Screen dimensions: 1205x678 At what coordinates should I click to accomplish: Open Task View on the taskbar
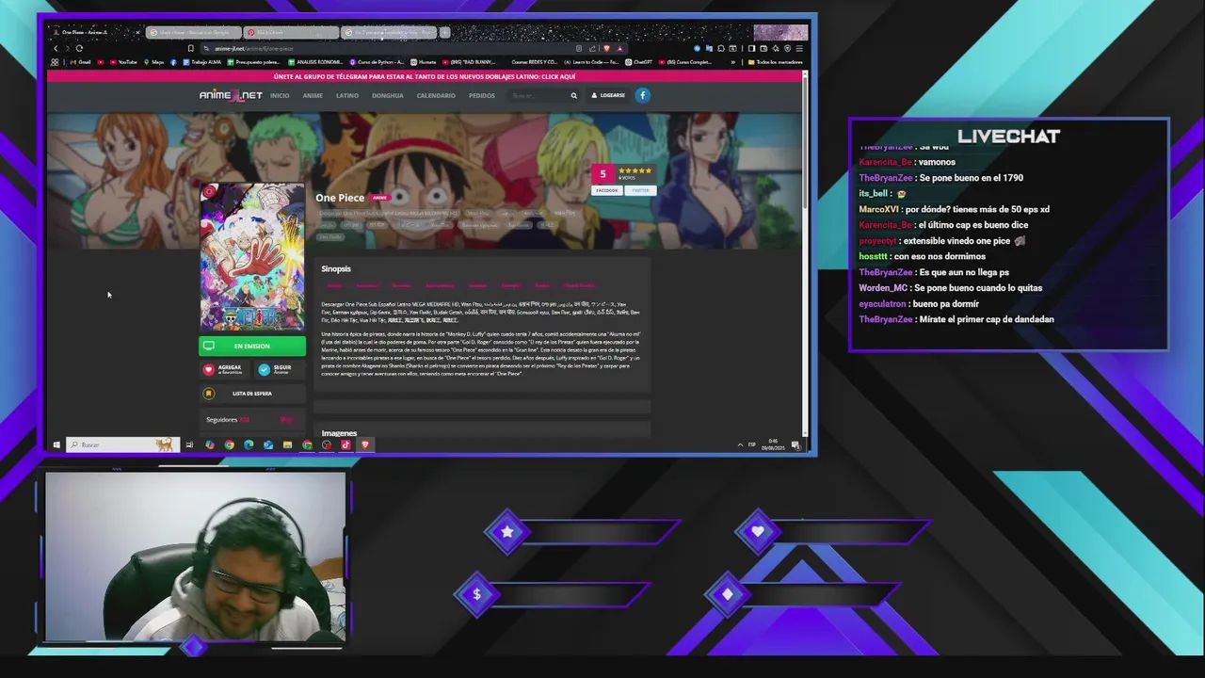[189, 444]
